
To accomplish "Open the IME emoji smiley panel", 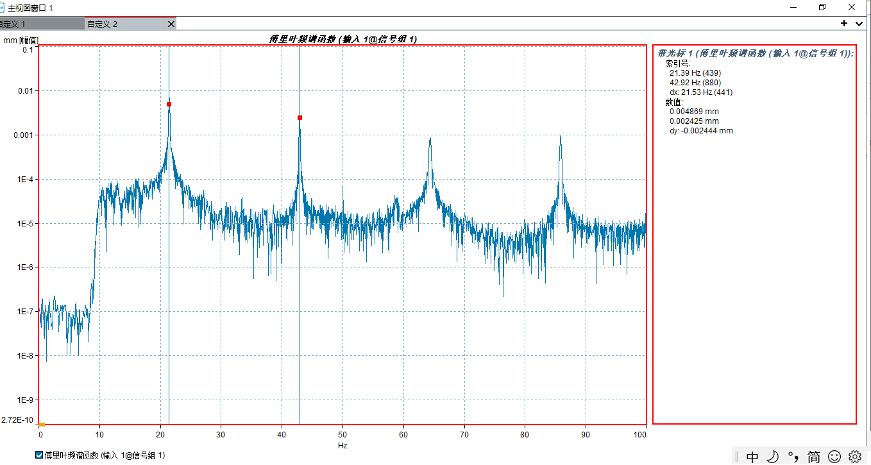I will (834, 457).
